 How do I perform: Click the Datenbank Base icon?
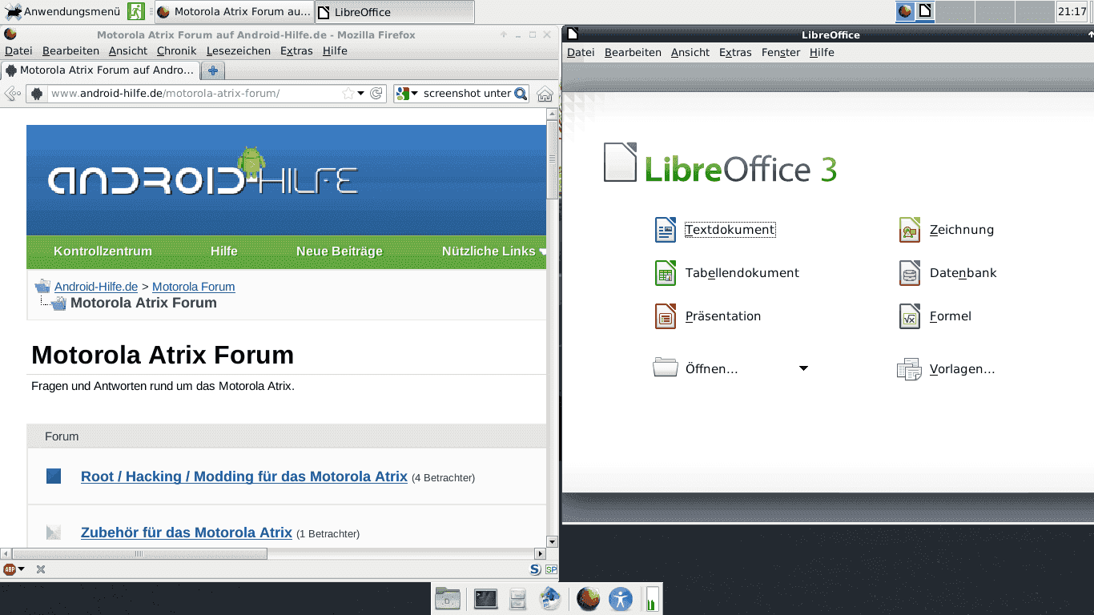[910, 273]
